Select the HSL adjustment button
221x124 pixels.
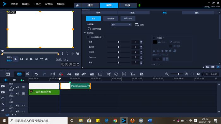tap(128, 18)
